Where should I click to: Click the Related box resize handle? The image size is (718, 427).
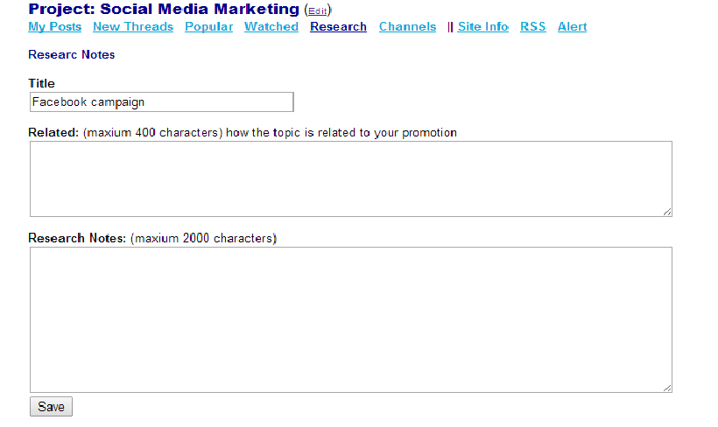point(667,212)
